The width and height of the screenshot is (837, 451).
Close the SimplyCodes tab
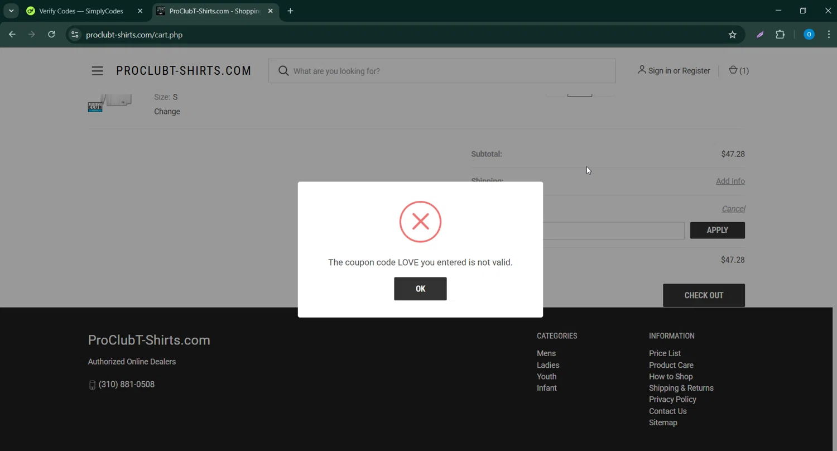coord(140,11)
